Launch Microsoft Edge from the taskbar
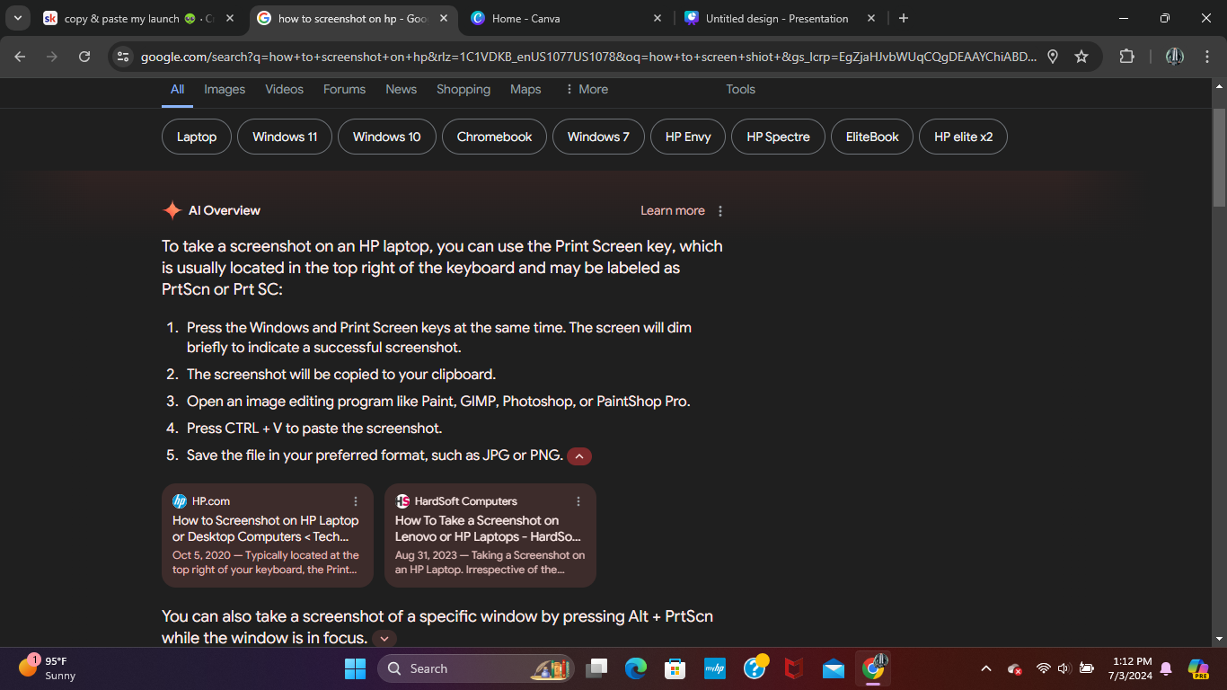This screenshot has width=1227, height=690. click(x=636, y=668)
